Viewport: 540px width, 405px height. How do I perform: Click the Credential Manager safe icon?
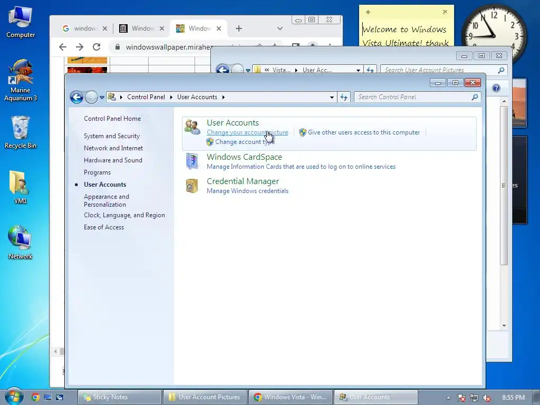tap(192, 186)
